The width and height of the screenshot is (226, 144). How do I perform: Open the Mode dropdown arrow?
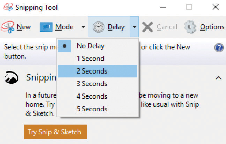[83, 27]
